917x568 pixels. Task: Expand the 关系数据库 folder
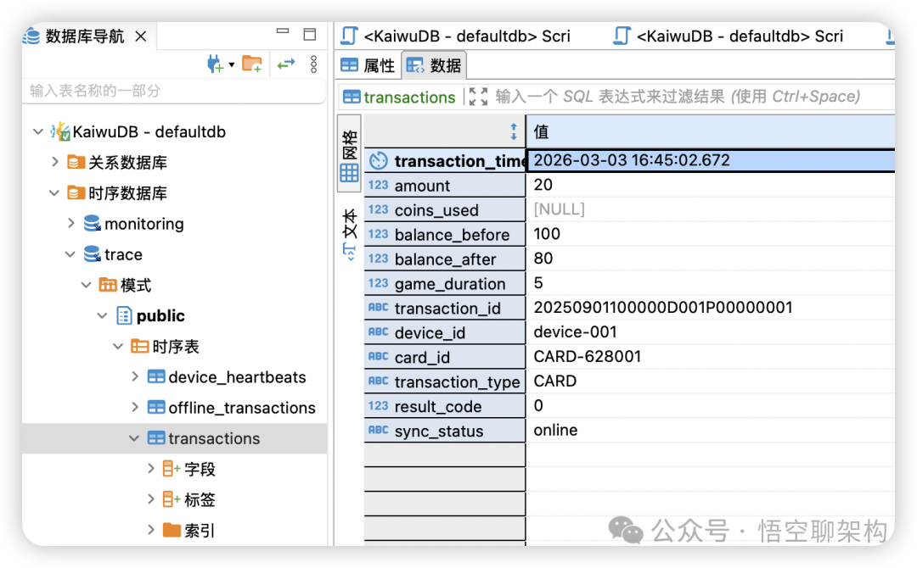[x=55, y=162]
